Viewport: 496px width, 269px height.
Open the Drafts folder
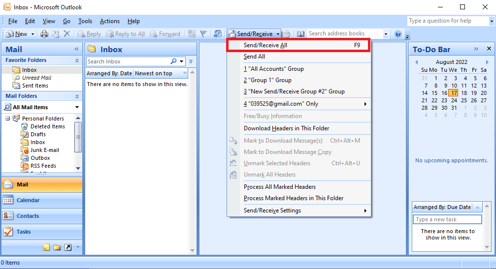point(38,134)
